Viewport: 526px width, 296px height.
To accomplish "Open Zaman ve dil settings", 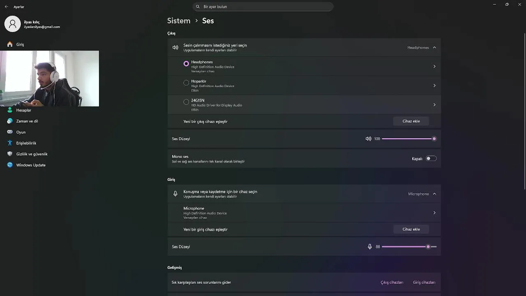I will tap(27, 121).
